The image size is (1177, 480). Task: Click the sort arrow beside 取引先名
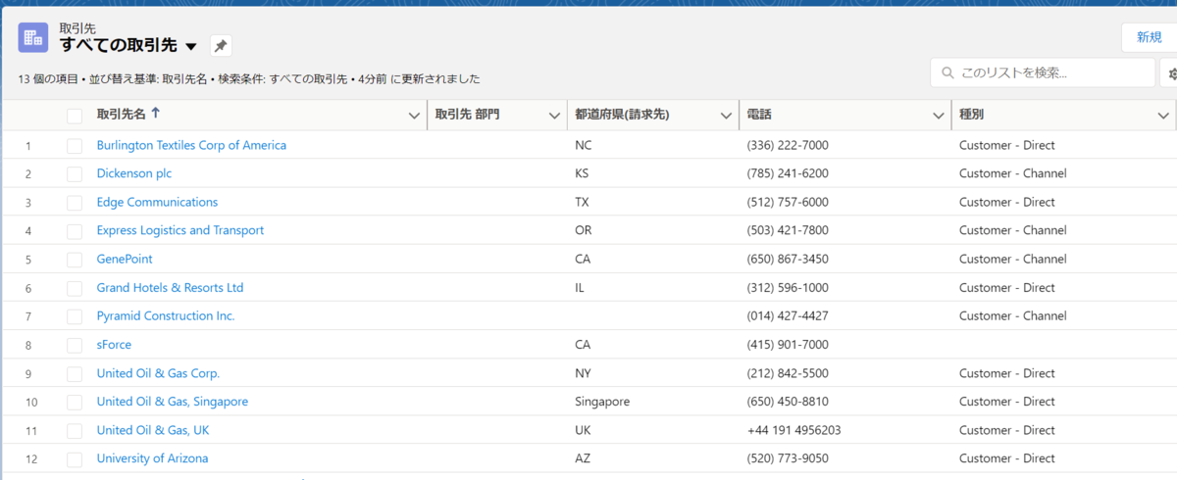pos(155,114)
